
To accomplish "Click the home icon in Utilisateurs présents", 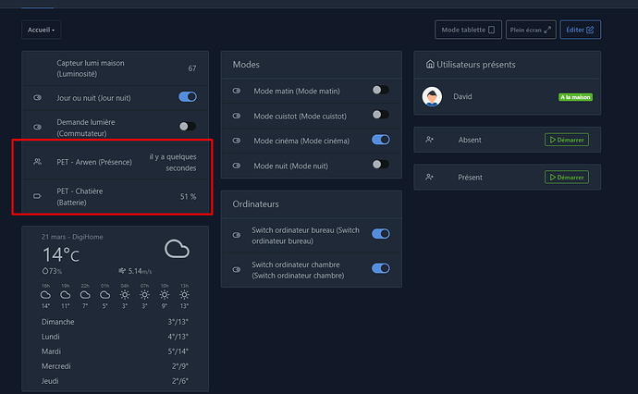I will 429,65.
